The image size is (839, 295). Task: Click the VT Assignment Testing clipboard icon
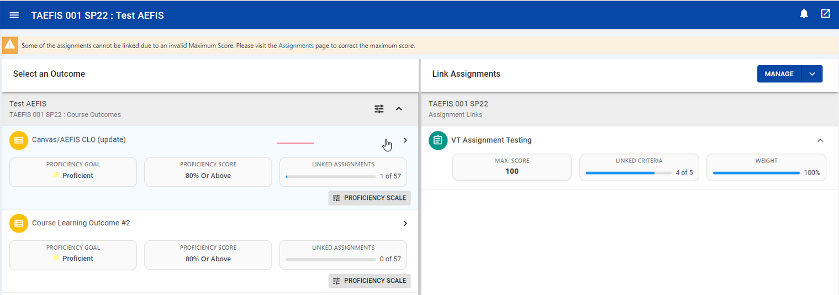[438, 140]
